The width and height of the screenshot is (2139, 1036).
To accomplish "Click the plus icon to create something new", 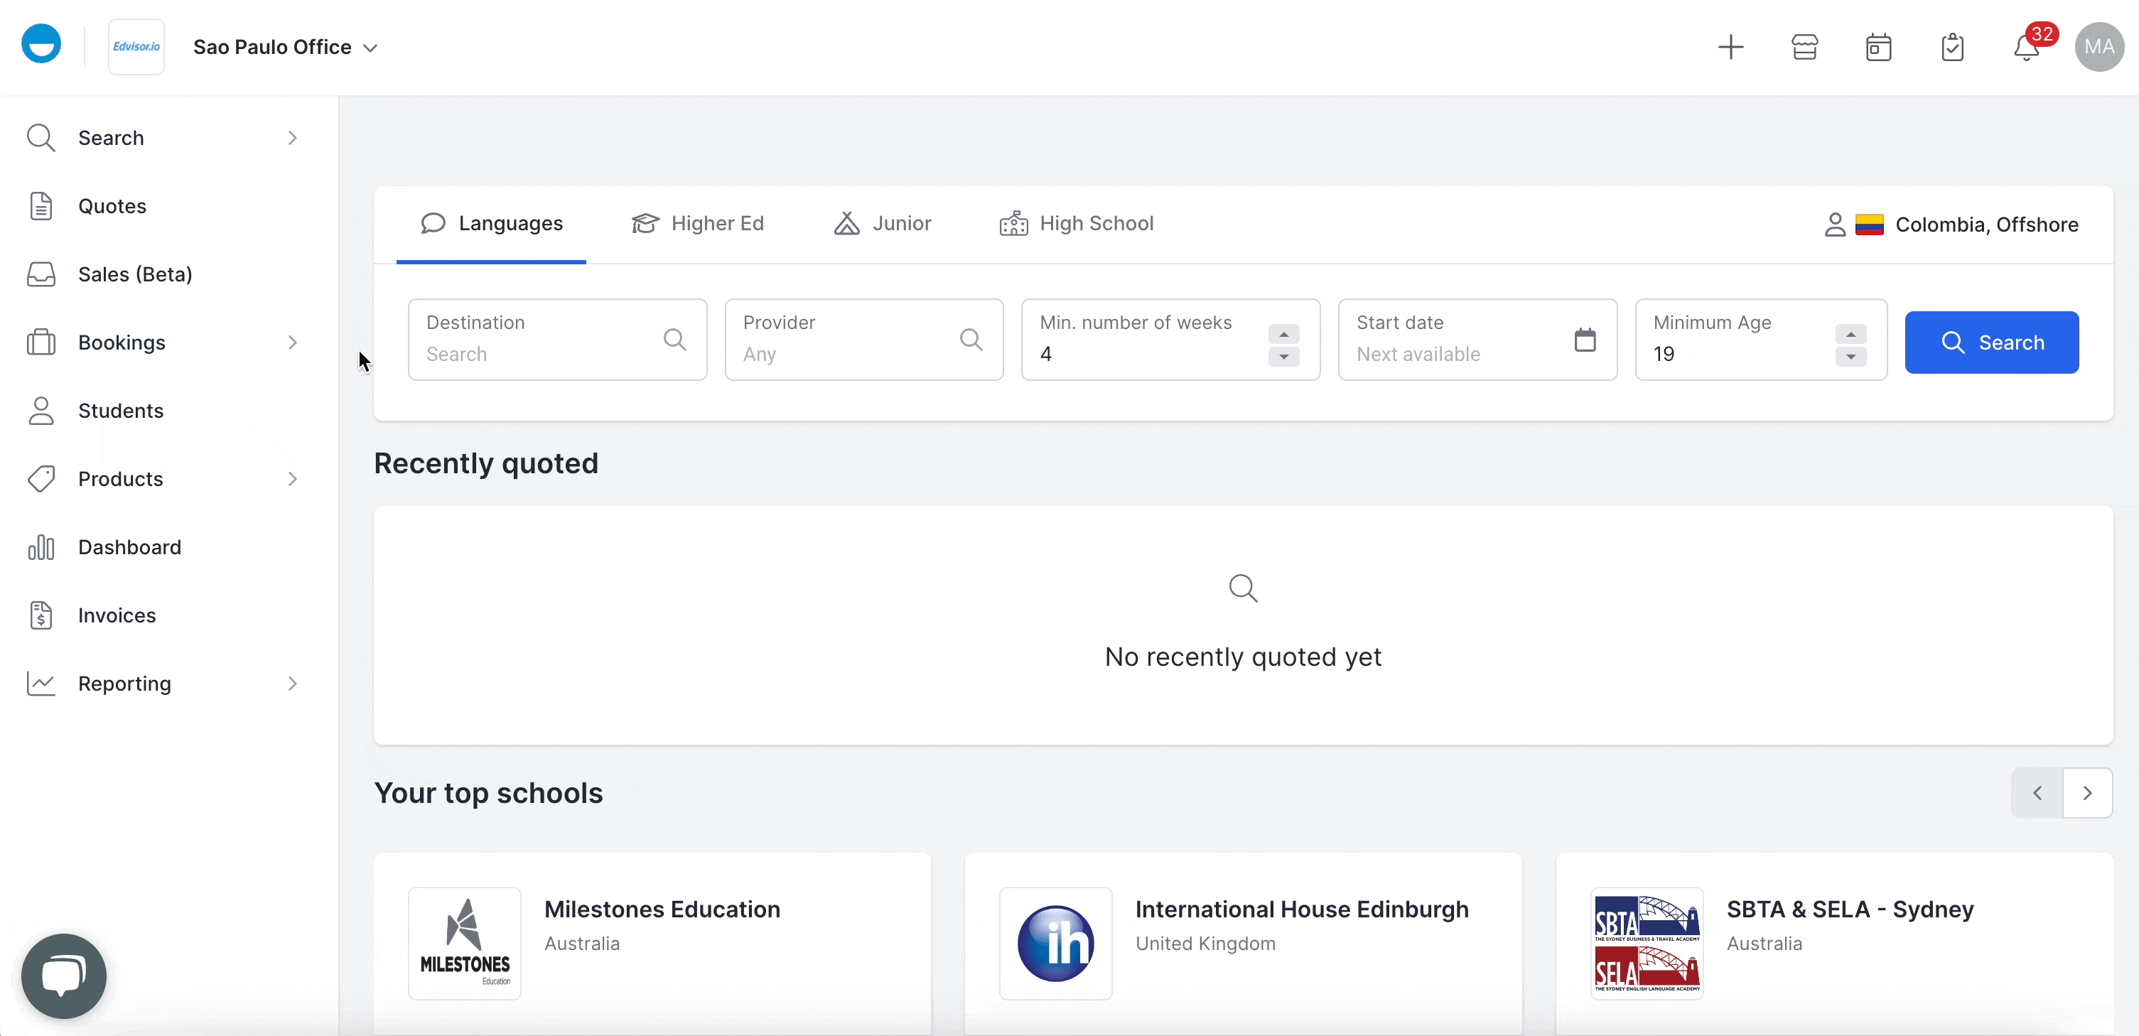I will 1731,46.
